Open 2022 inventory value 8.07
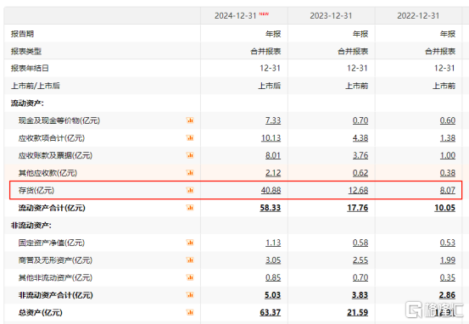Image resolution: width=469 pixels, height=324 pixels. (x=448, y=190)
